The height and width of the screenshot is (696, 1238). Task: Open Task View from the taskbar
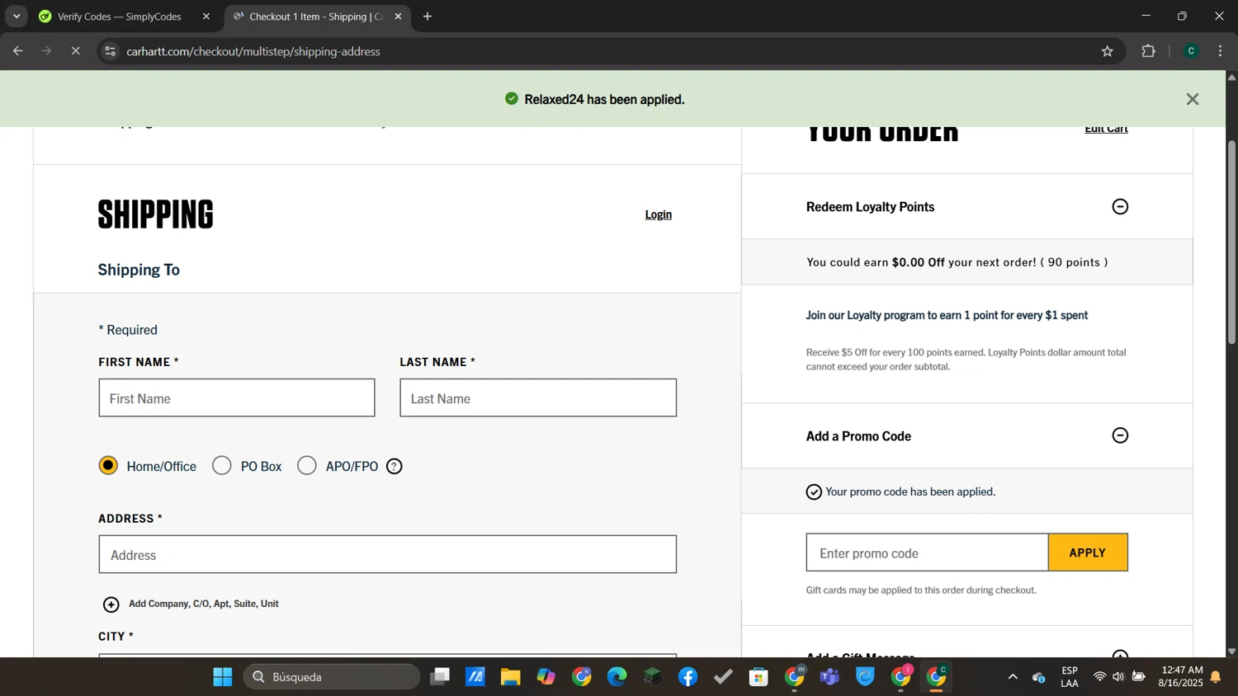(x=440, y=677)
